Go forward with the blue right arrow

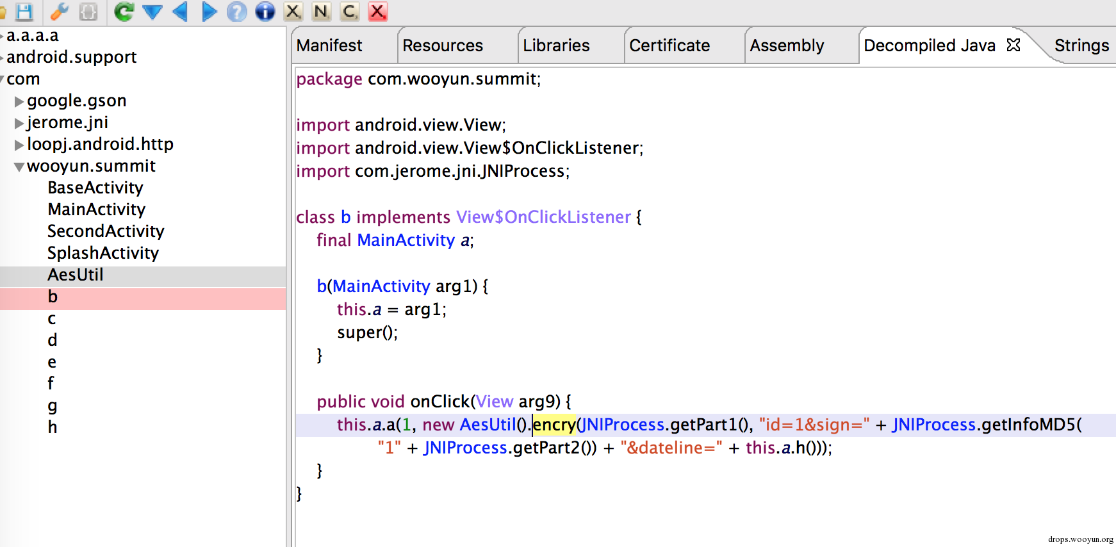pyautogui.click(x=209, y=12)
